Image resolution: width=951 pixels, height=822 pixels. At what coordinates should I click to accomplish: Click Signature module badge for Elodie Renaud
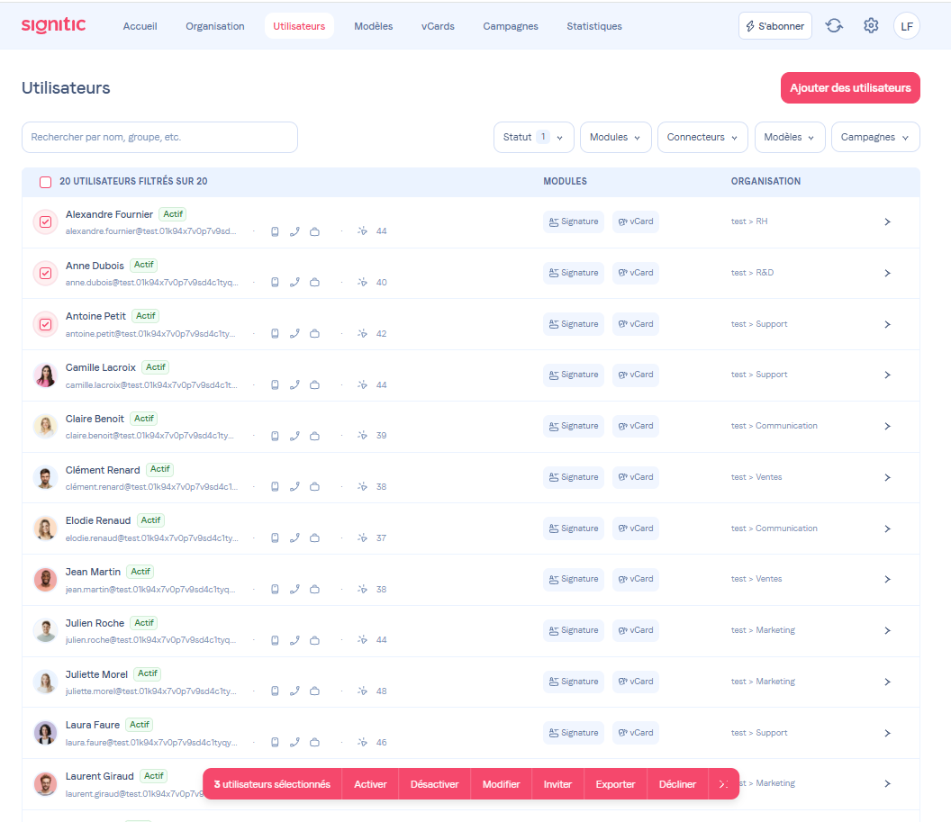[x=574, y=528]
